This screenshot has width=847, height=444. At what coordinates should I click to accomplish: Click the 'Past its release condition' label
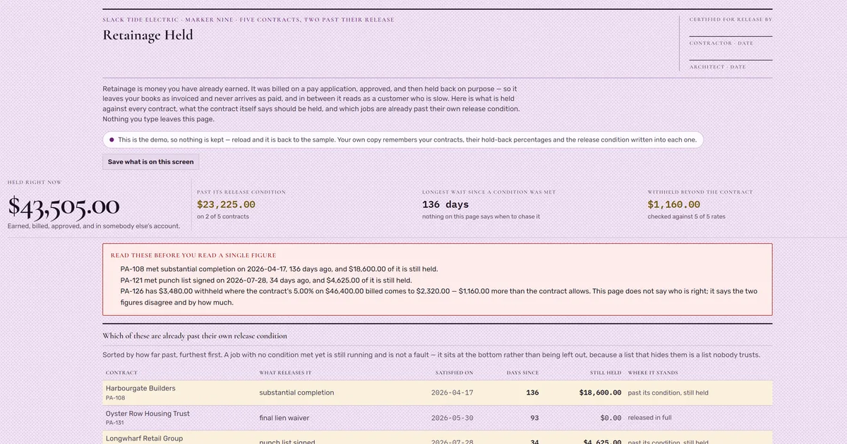pyautogui.click(x=241, y=192)
